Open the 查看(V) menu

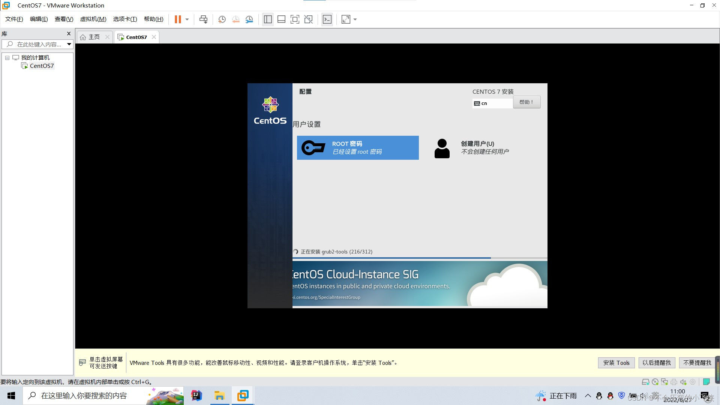(x=64, y=19)
